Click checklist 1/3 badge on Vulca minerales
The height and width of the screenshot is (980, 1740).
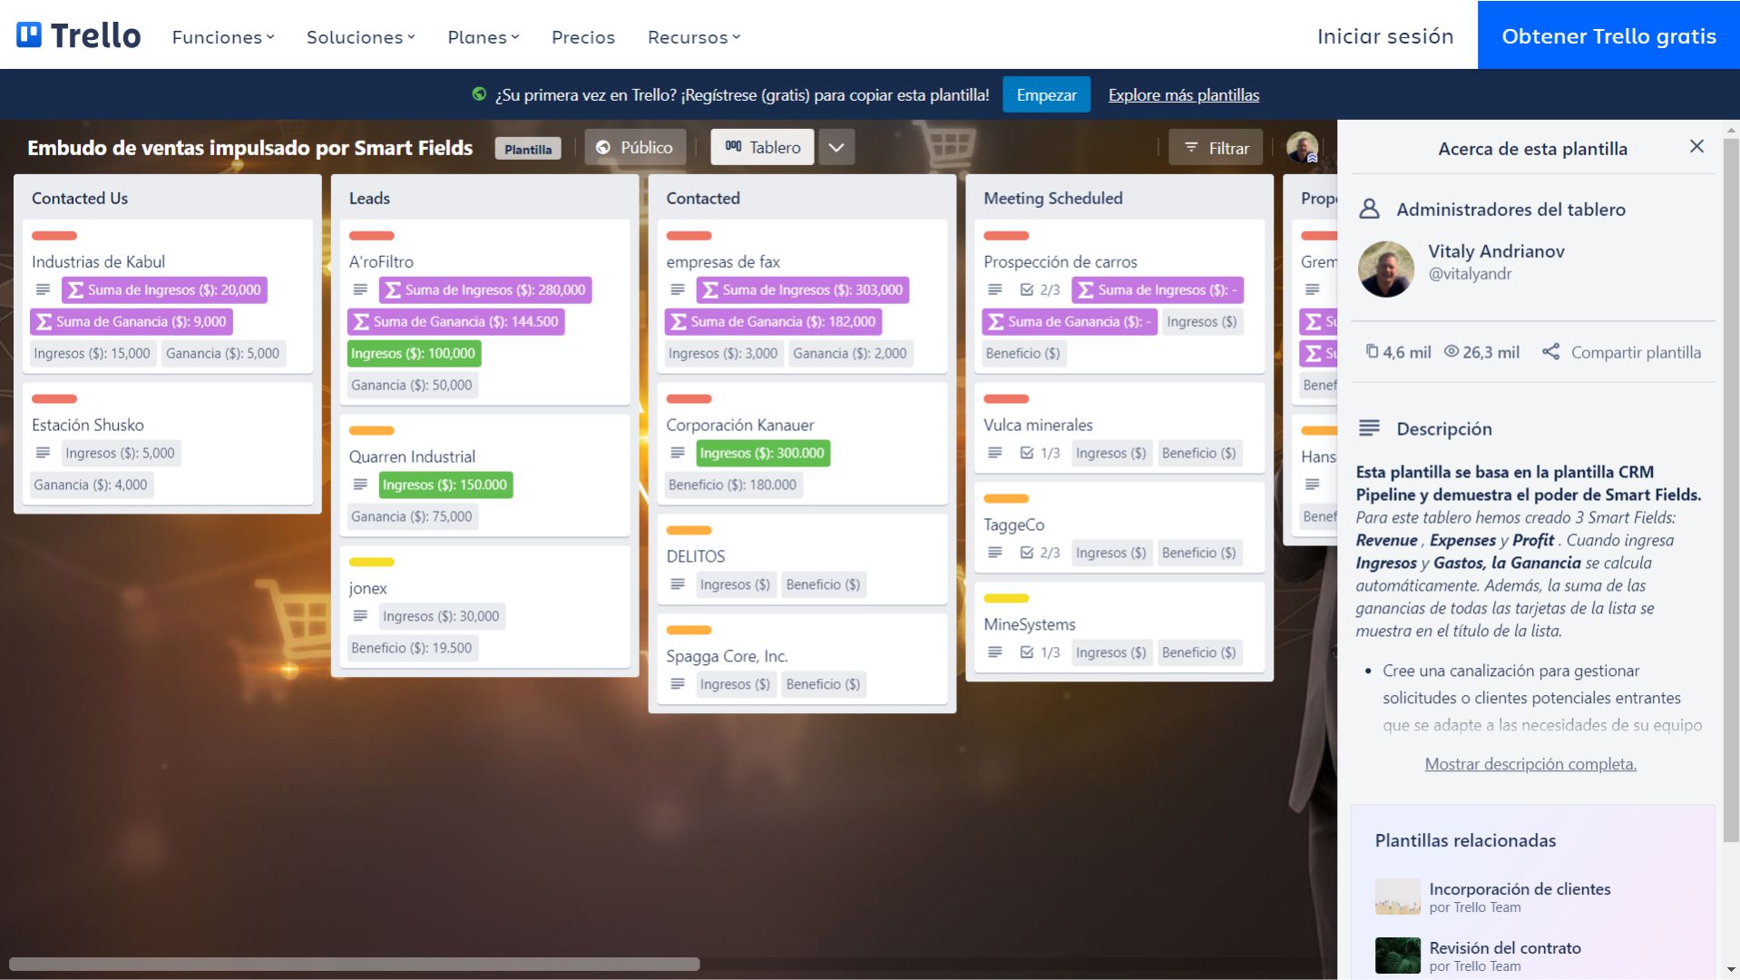[x=1041, y=453]
